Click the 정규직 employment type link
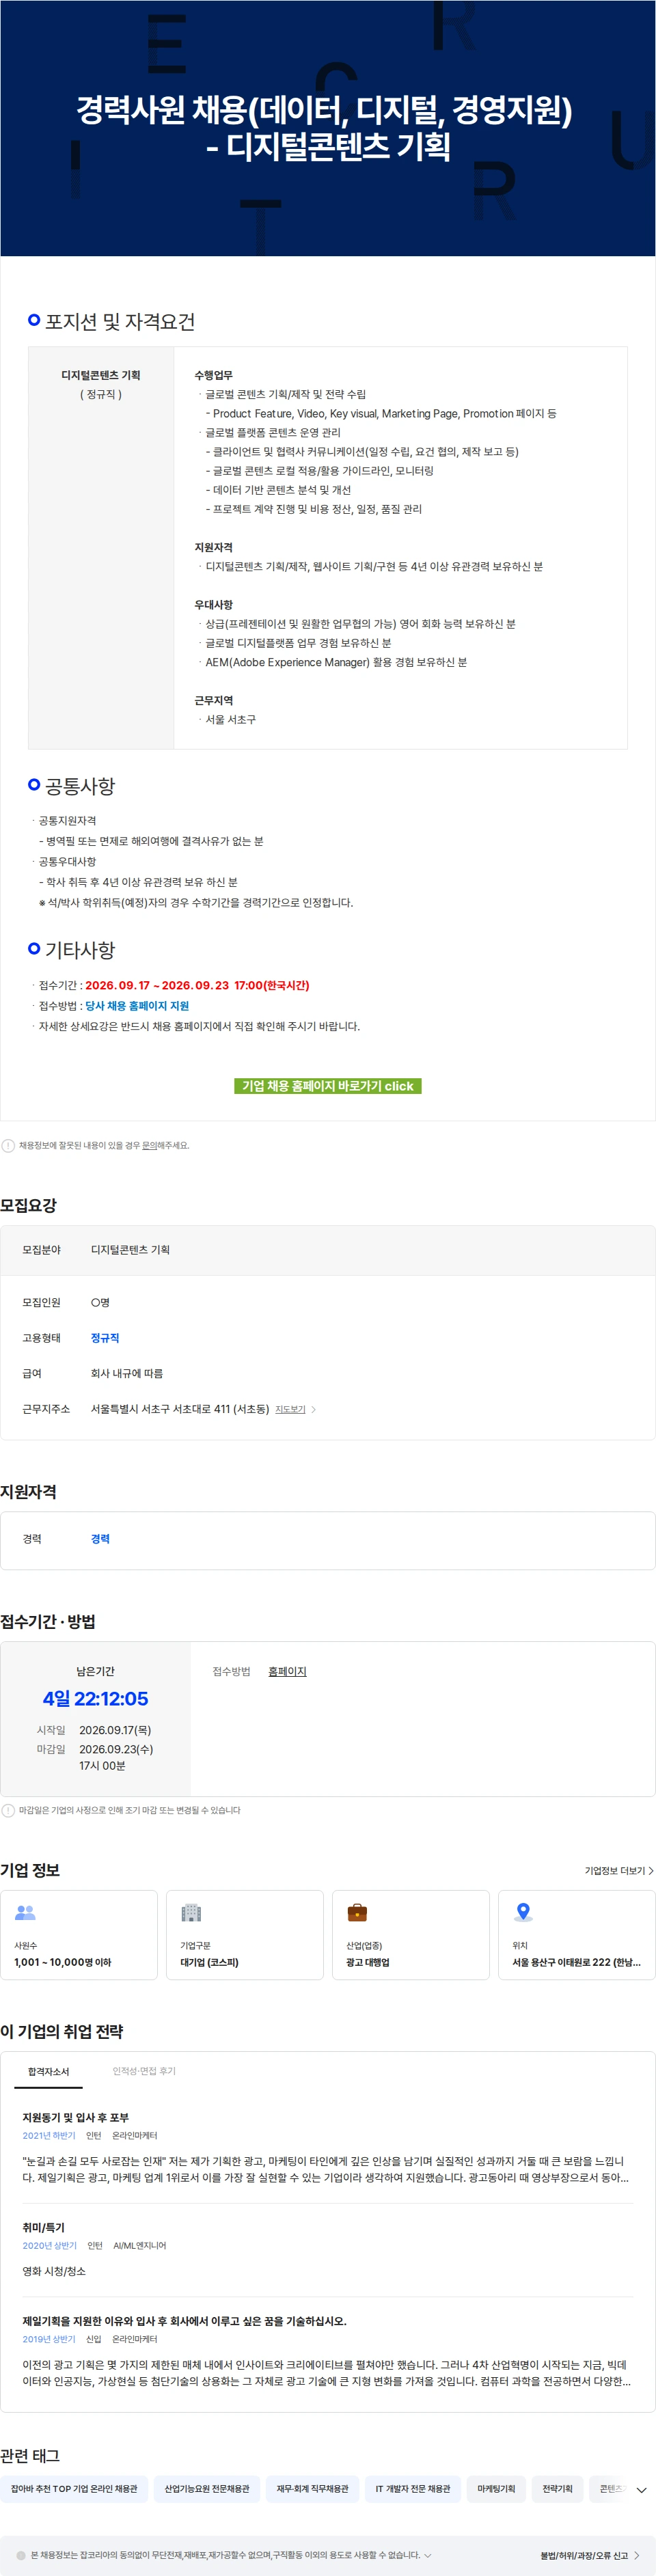 coord(105,1337)
